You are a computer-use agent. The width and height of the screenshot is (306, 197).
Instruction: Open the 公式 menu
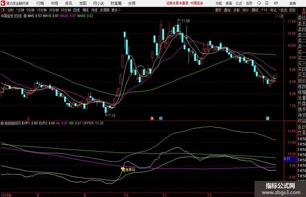239,3
